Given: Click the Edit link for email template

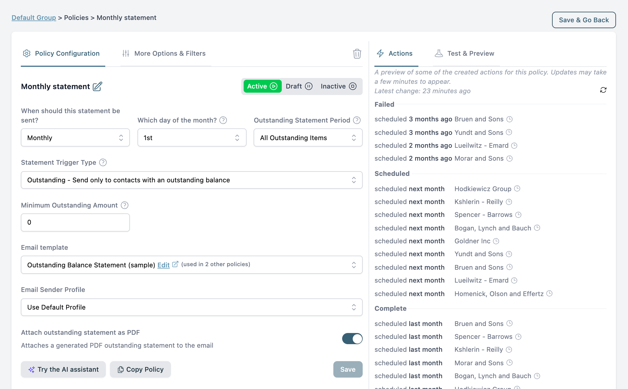Looking at the screenshot, I should pos(164,265).
